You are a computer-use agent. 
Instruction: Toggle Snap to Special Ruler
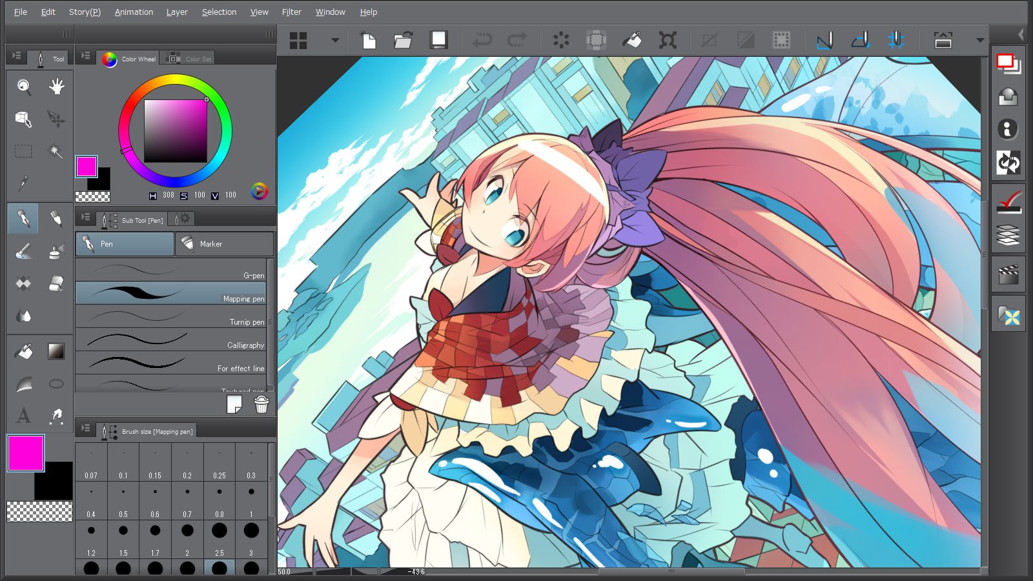pos(860,41)
